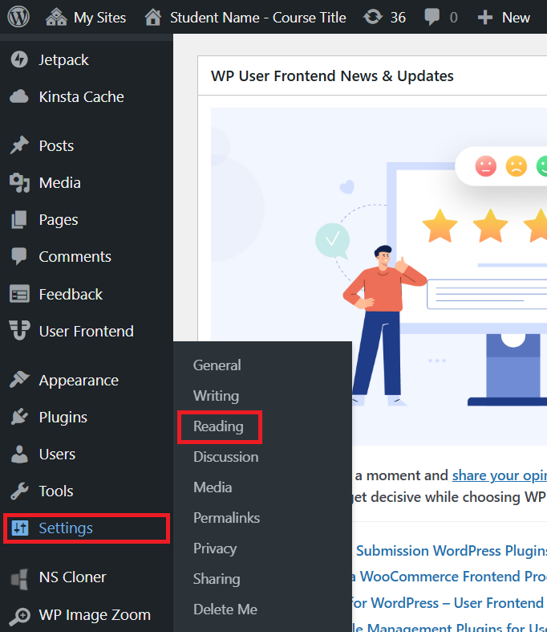The height and width of the screenshot is (632, 547).
Task: Click the My Sites houses icon
Action: (x=56, y=18)
